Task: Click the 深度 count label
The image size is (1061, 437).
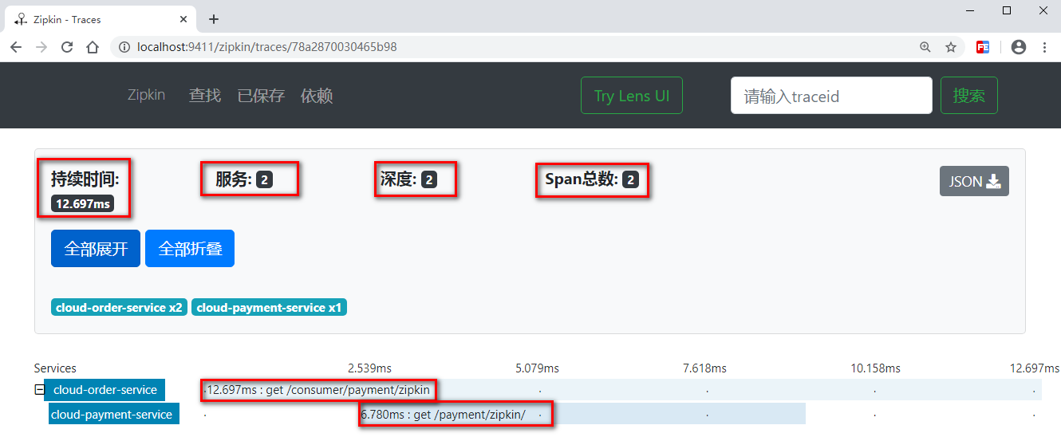Action: pos(409,179)
